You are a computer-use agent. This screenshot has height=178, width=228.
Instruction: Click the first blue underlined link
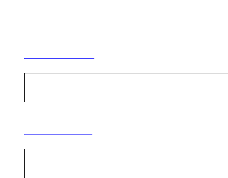[x=59, y=58]
